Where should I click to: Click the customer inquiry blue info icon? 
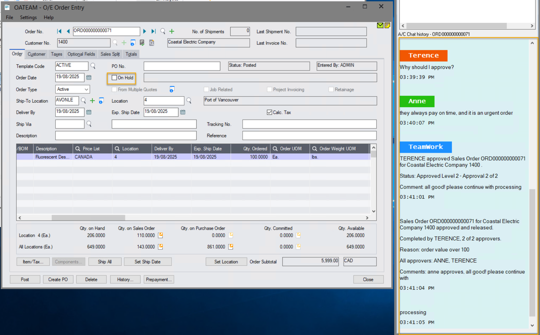[133, 43]
